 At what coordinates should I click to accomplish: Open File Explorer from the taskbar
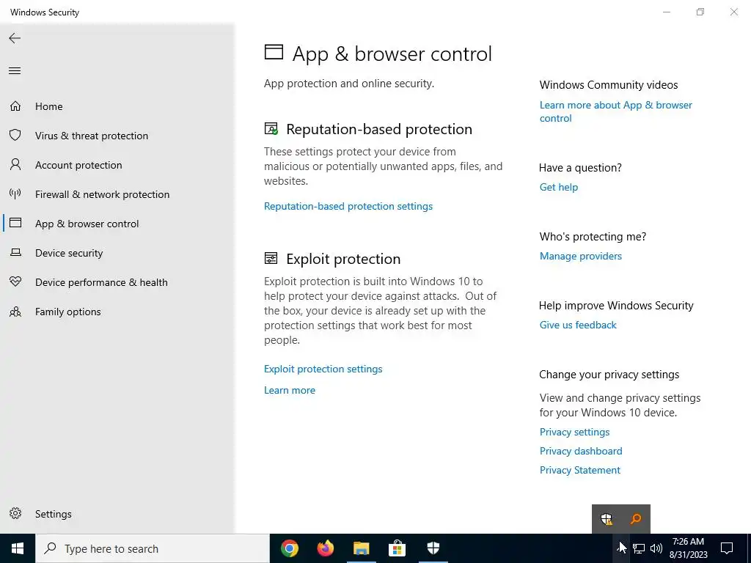361,548
